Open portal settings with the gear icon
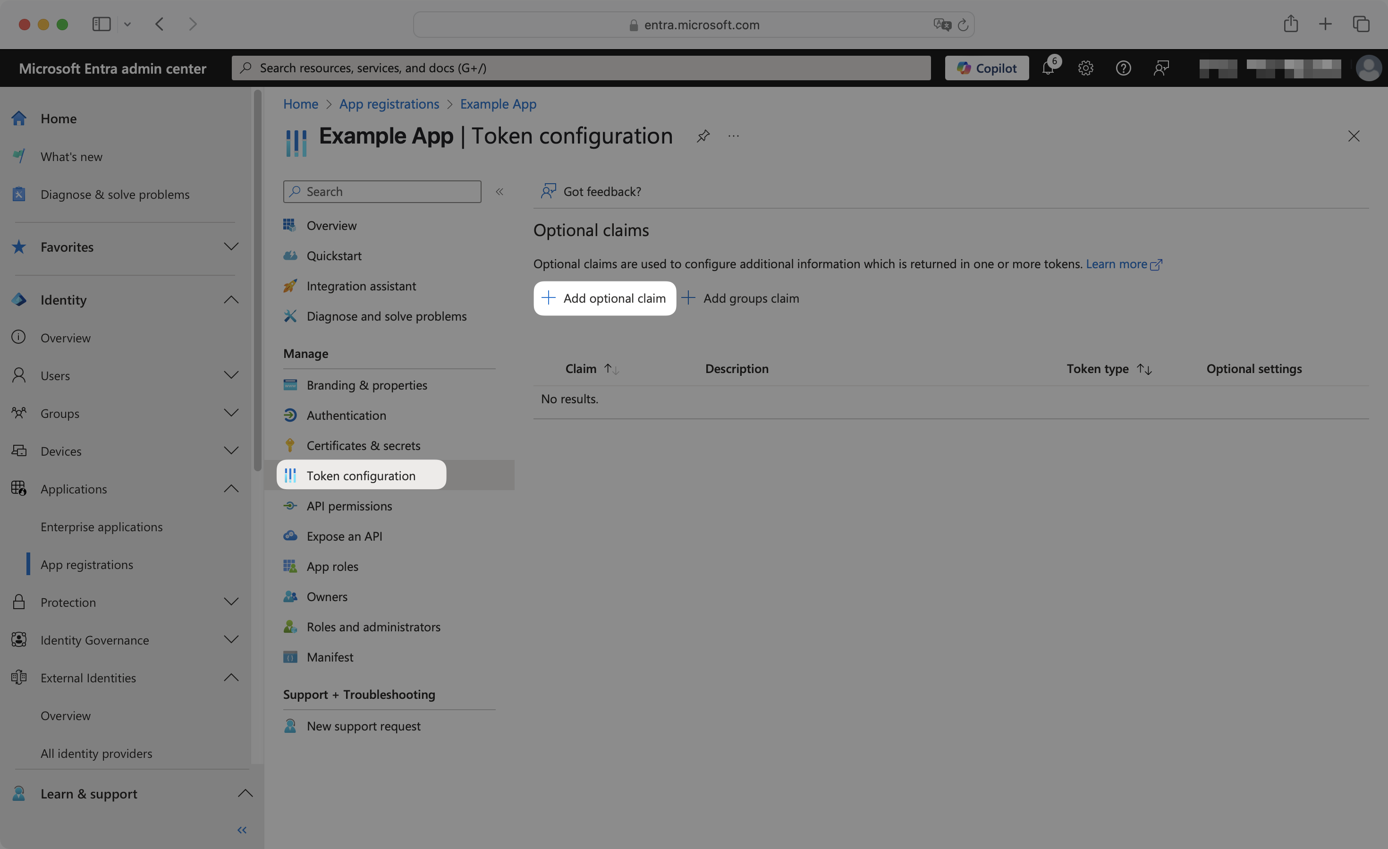Viewport: 1388px width, 849px height. (1085, 68)
